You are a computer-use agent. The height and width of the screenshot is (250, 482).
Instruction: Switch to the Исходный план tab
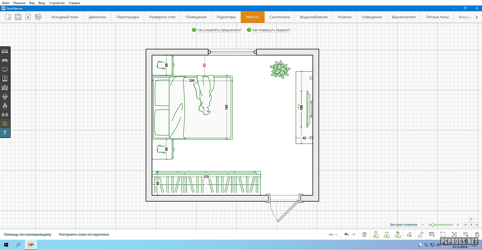(65, 17)
